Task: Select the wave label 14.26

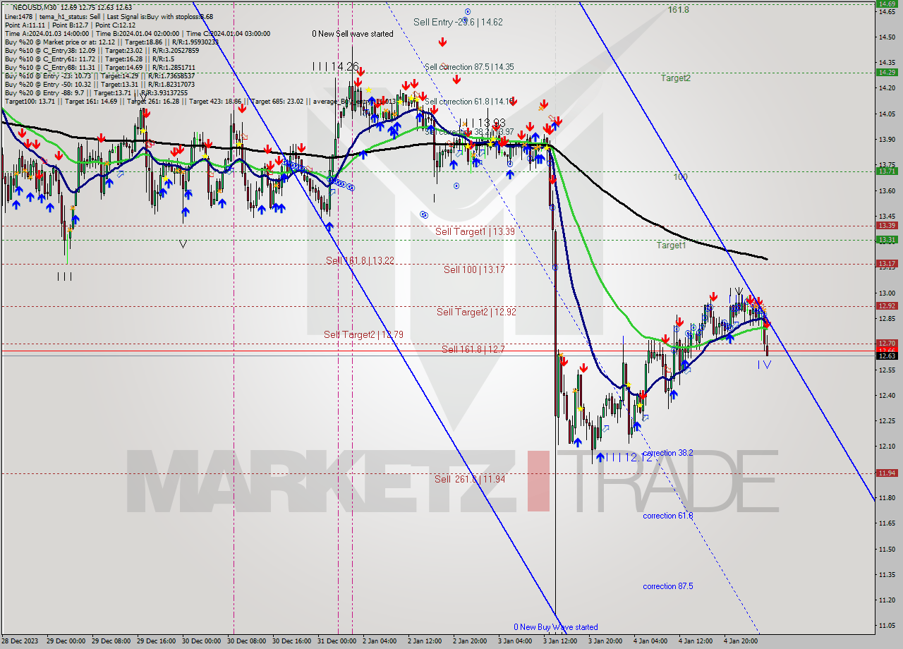Action: point(335,66)
